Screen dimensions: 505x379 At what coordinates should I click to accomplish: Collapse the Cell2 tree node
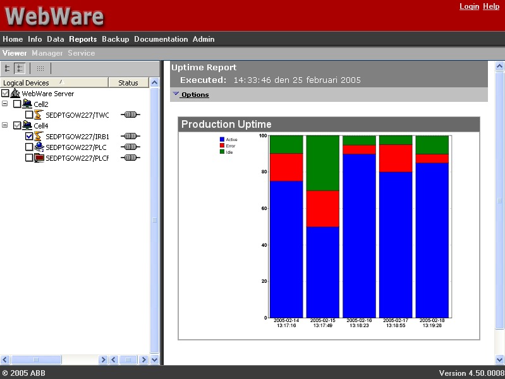point(5,104)
